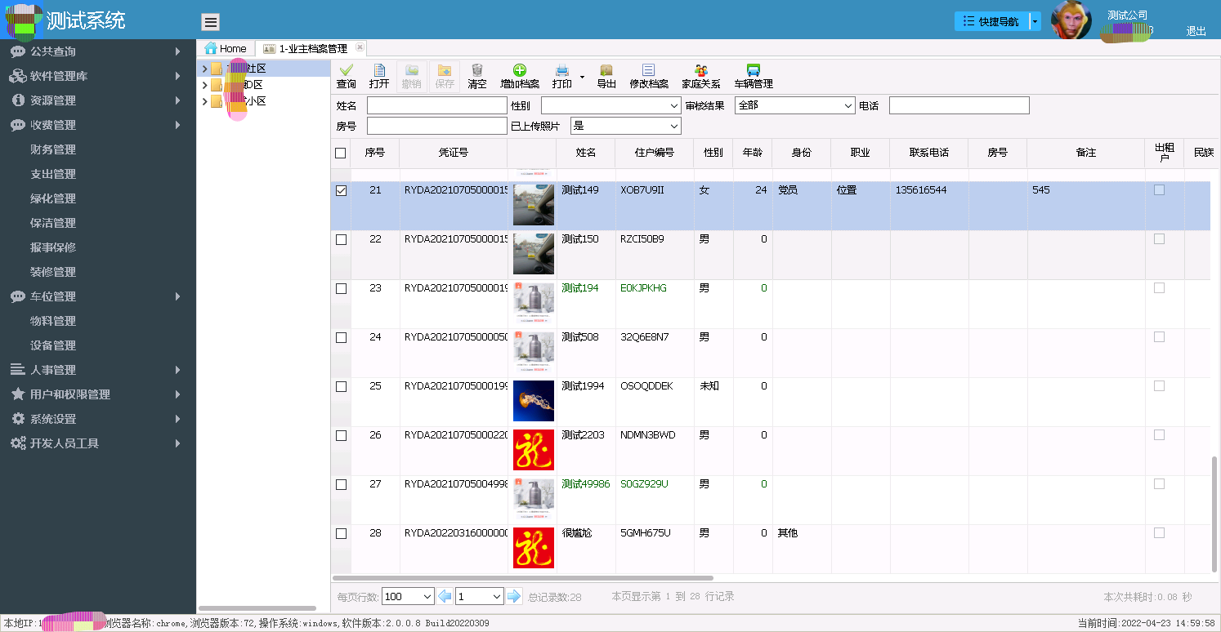This screenshot has height=632, width=1221.
Task: Sort by the 年龄 column header
Action: tap(753, 153)
